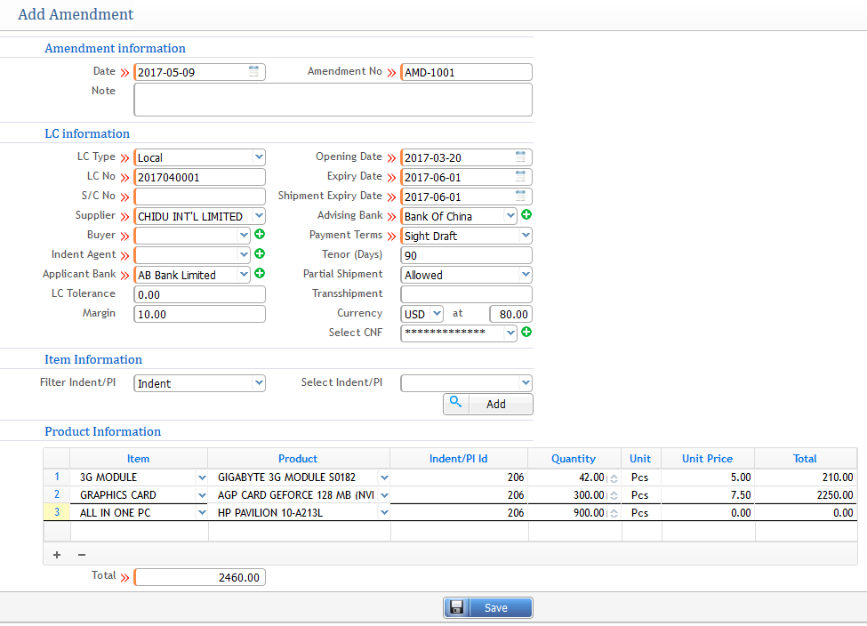Open the Date calendar picker
The image size is (867, 626).
coord(255,71)
